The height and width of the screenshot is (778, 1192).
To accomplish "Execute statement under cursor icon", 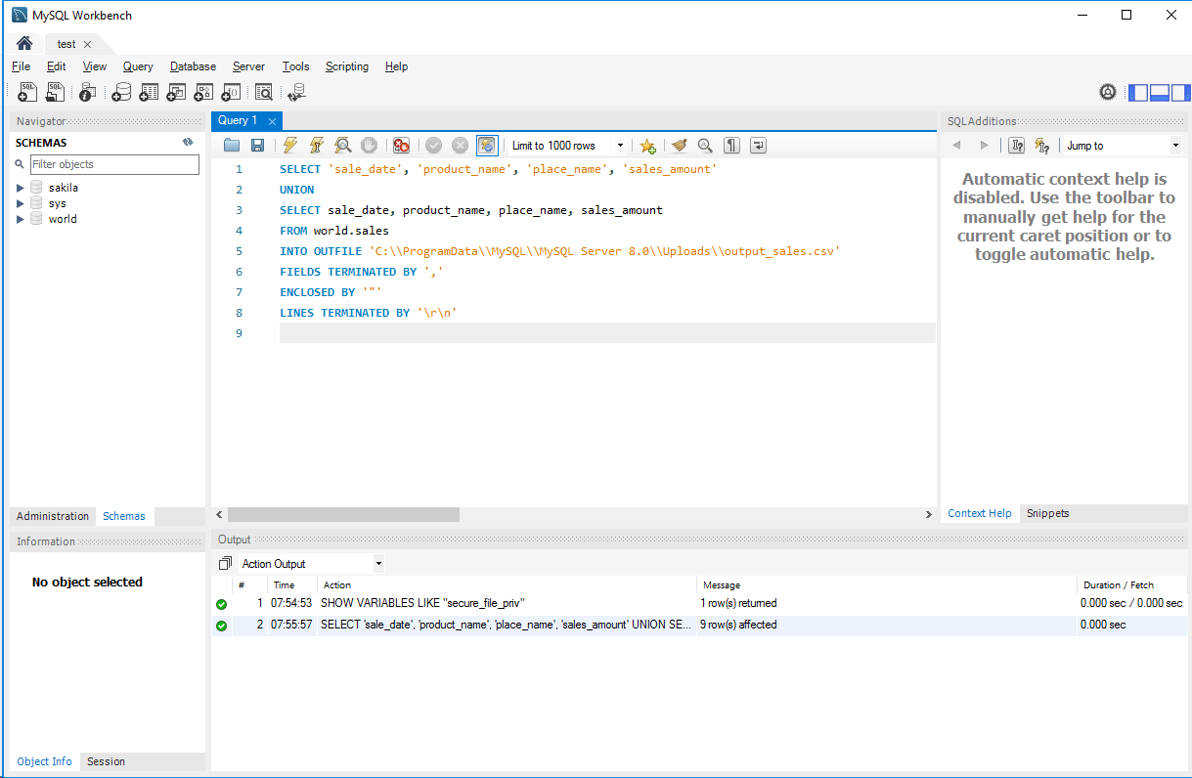I will pyautogui.click(x=316, y=146).
